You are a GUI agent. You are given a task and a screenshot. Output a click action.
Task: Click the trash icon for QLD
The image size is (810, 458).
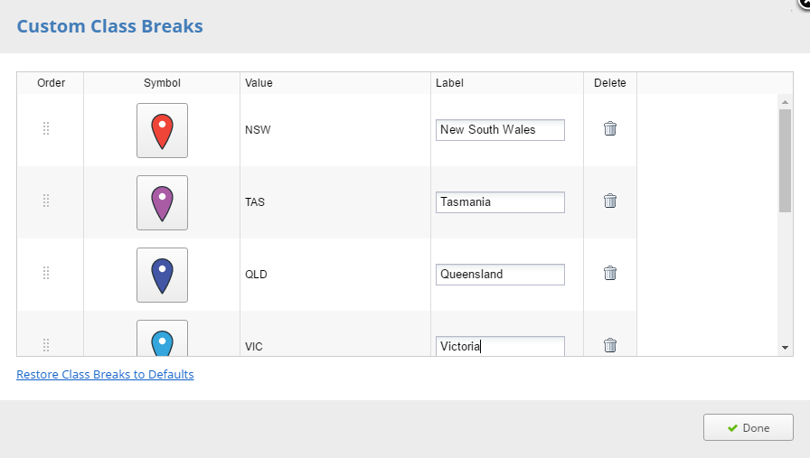pyautogui.click(x=610, y=273)
